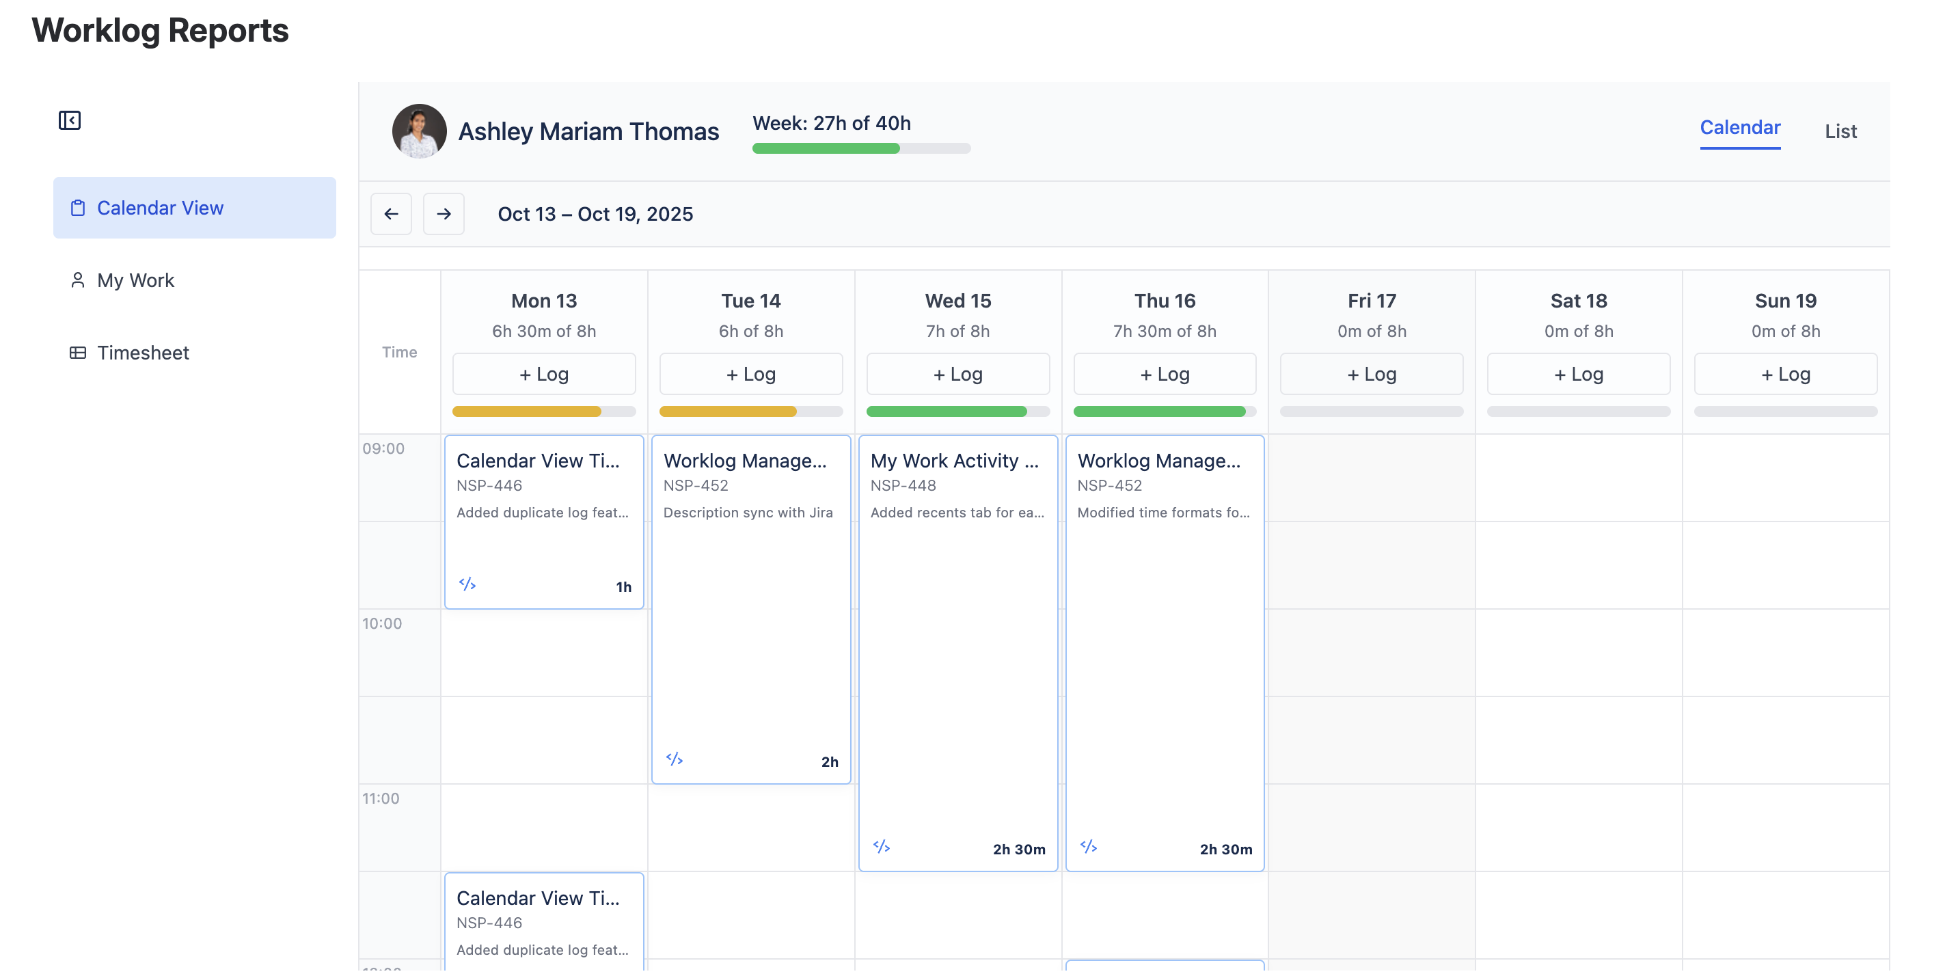This screenshot has height=976, width=1945.
Task: Switch to the List tab
Action: pyautogui.click(x=1840, y=131)
